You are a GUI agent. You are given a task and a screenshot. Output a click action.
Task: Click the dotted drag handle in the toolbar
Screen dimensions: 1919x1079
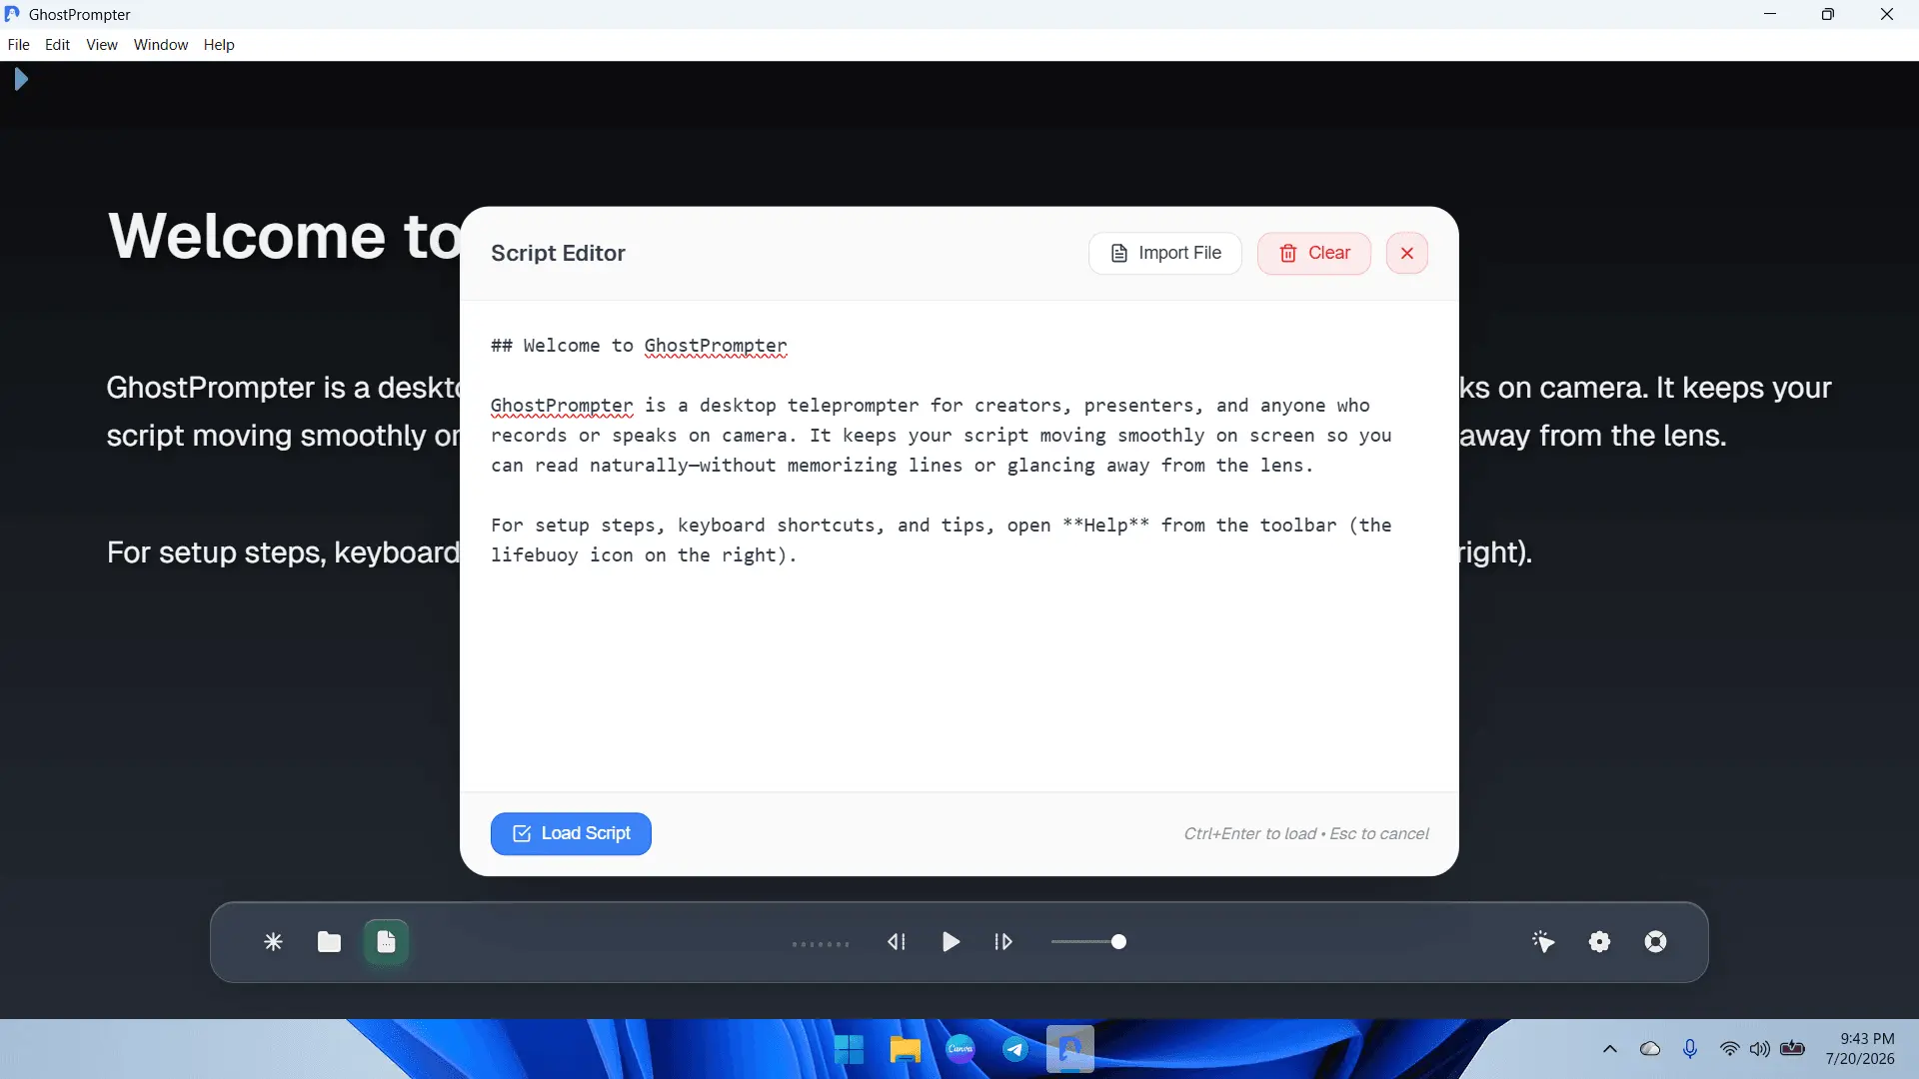click(821, 944)
